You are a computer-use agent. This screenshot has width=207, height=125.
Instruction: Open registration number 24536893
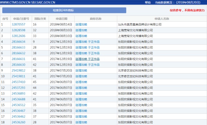tap(18, 94)
